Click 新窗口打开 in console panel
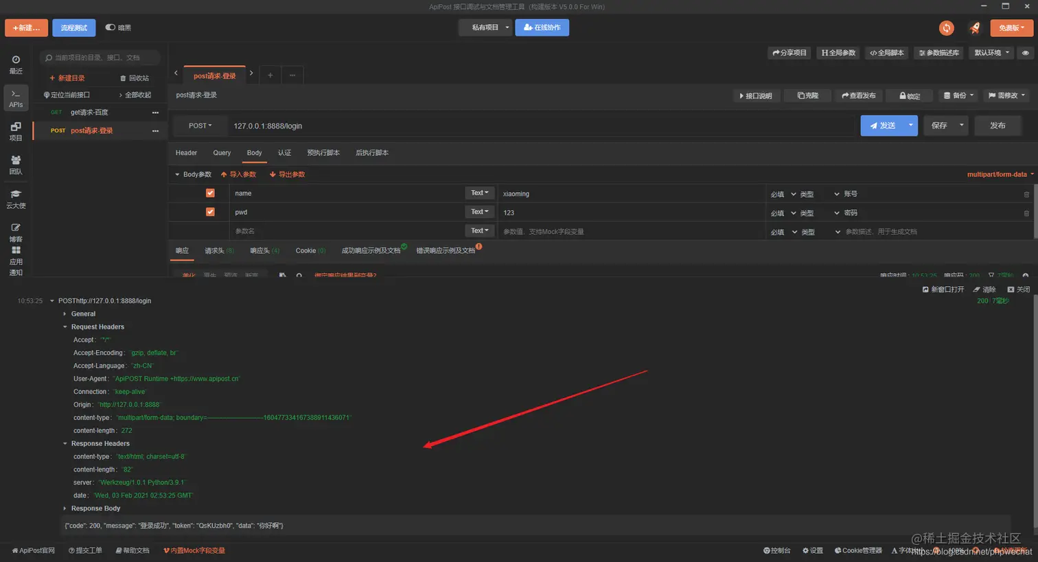The width and height of the screenshot is (1038, 562). click(x=943, y=290)
